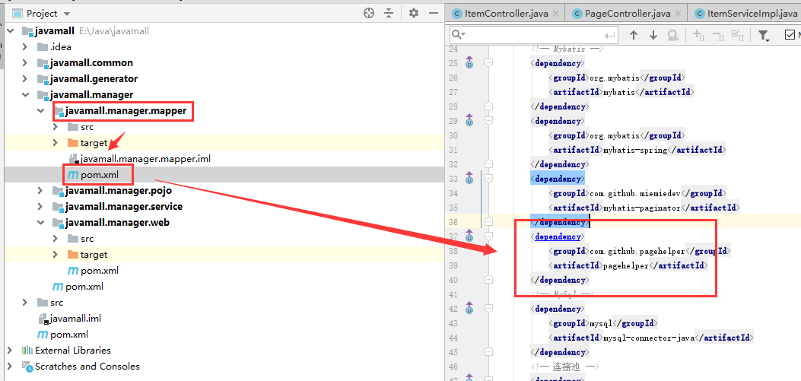
Task: Open the Project view dropdown
Action: pyautogui.click(x=66, y=14)
